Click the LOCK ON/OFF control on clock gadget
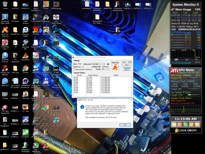Image resolution: width=205 pixels, height=154 pixels. tap(186, 130)
